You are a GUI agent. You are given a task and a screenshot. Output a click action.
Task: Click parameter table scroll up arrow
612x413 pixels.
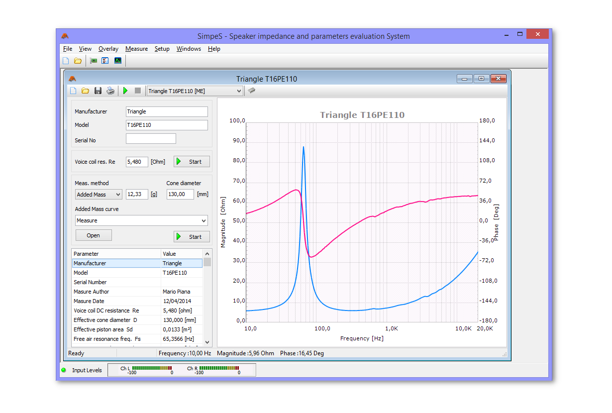(x=207, y=253)
